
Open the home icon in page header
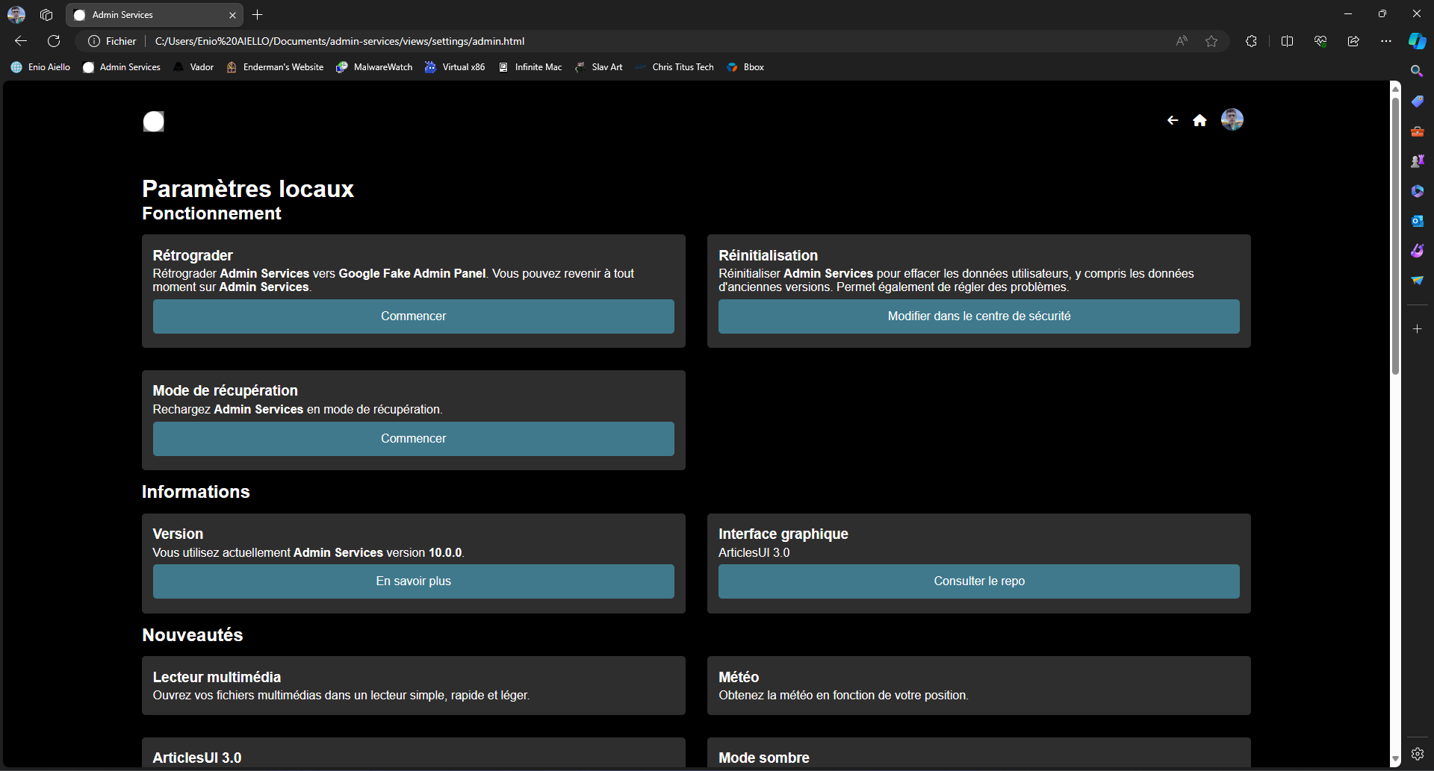pos(1199,120)
